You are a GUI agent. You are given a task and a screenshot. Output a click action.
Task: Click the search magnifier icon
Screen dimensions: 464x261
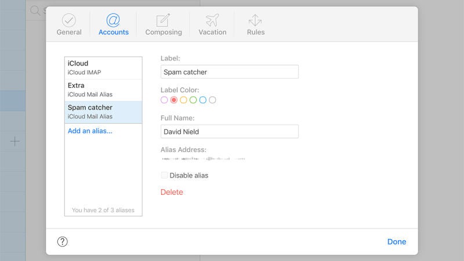35,10
